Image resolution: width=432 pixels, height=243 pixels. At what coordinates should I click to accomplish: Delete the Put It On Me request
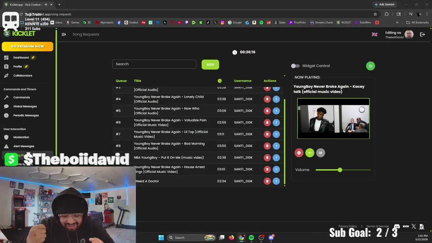pyautogui.click(x=267, y=158)
